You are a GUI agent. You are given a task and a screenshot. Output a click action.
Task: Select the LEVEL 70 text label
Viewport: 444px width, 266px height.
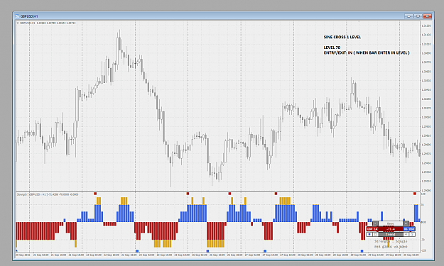(332, 48)
